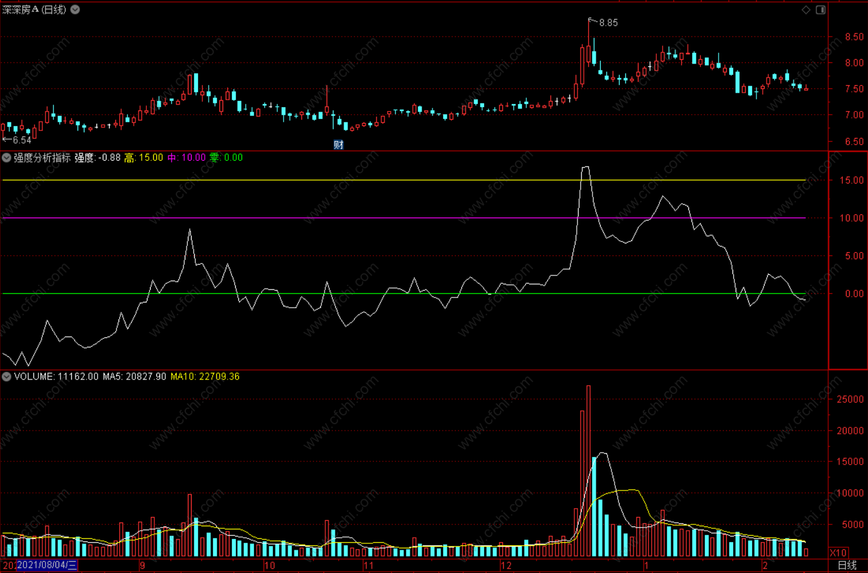Click the 强度分析指标 indicator name
This screenshot has width=868, height=573.
[x=42, y=158]
